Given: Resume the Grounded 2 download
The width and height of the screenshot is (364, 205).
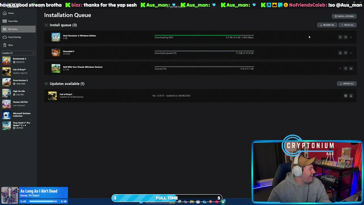Looking at the screenshot, I should 340,53.
